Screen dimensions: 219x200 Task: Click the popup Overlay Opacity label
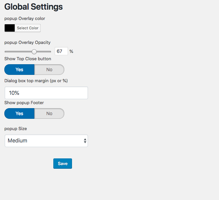[27, 42]
